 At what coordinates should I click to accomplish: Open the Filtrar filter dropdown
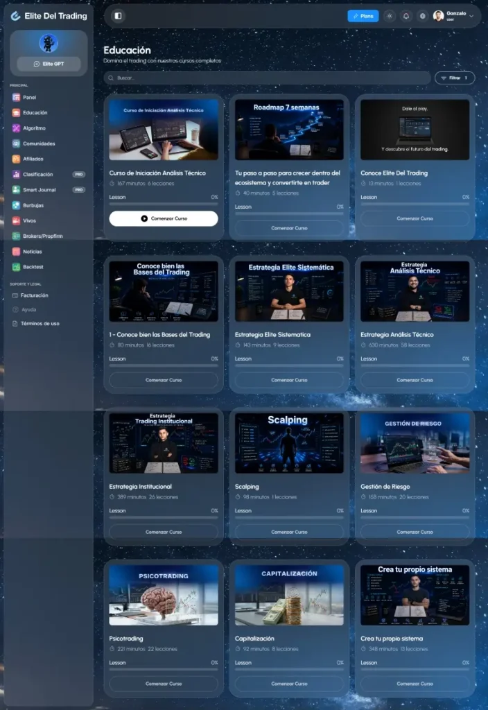pos(455,78)
